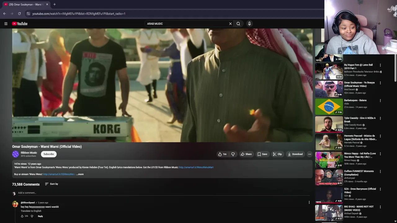Open Hermeto Pascoal - Música da Lagoa video
Screen dimensions: 397x223
(360, 138)
